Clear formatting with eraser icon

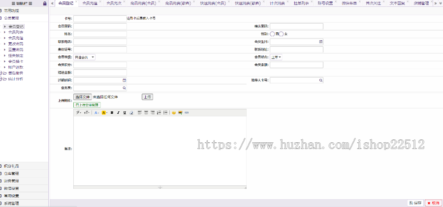click(x=131, y=113)
